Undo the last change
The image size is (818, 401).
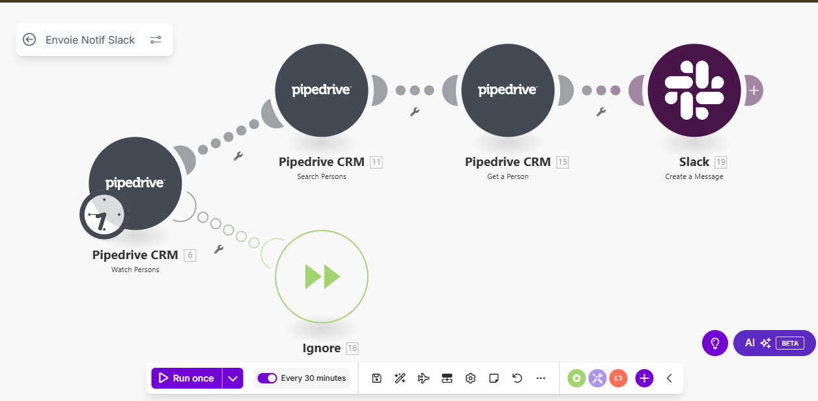click(517, 378)
